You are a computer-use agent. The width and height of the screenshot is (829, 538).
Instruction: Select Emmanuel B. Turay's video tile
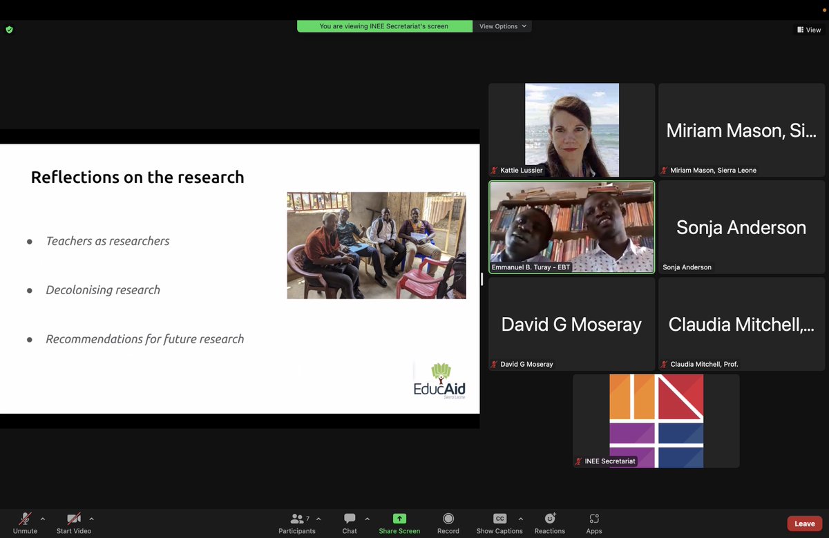pyautogui.click(x=571, y=228)
